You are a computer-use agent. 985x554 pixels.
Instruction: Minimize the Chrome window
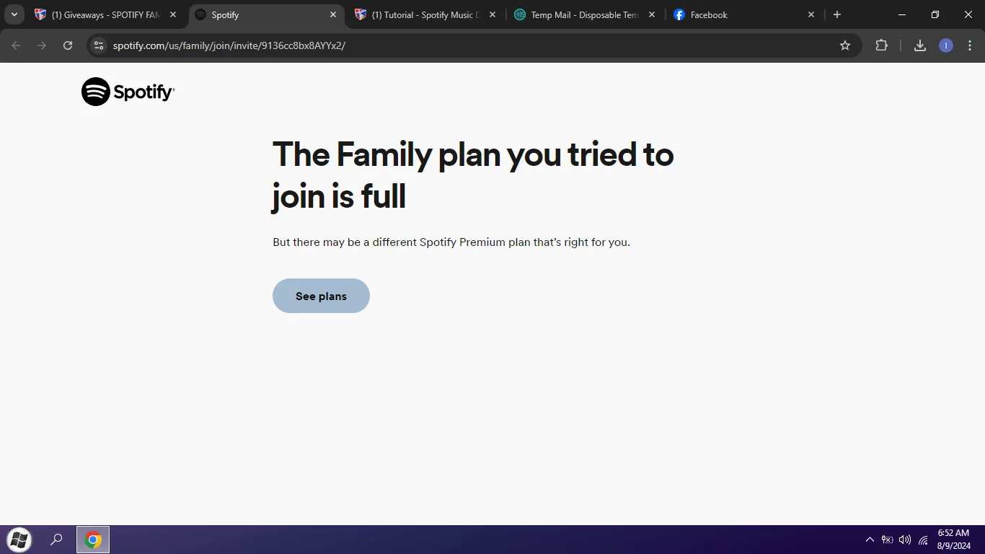coord(902,14)
